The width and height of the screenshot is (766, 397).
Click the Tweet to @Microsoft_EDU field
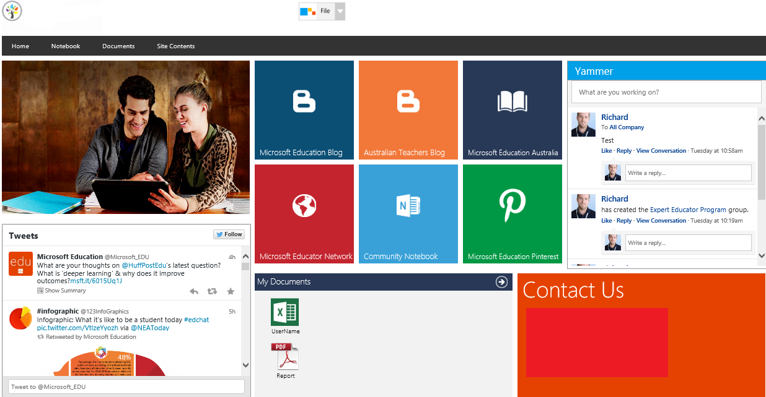click(x=126, y=386)
